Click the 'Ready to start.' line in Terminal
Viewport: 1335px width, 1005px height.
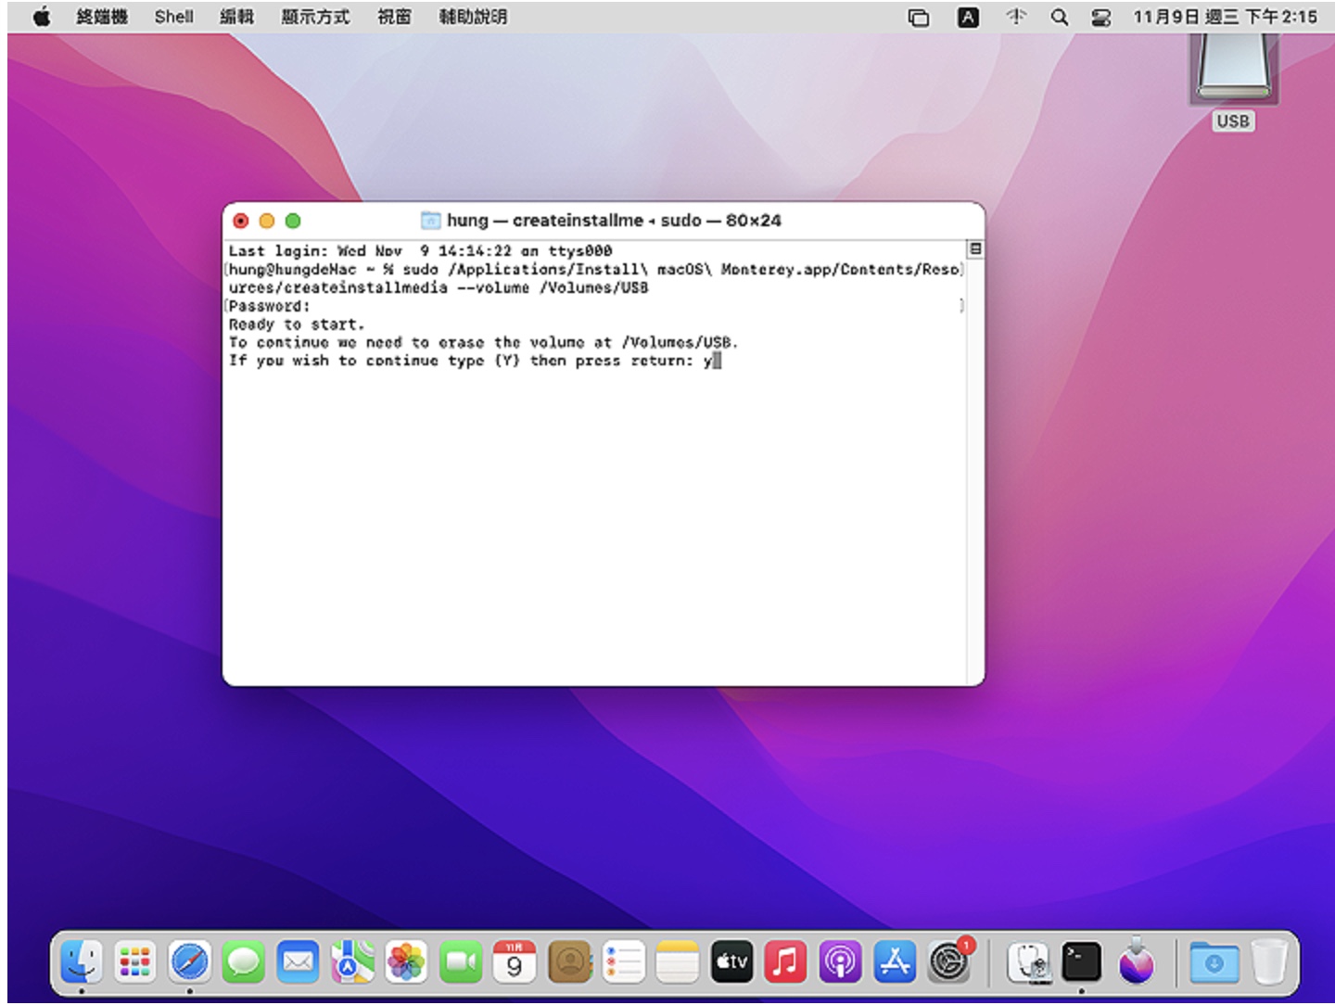coord(297,324)
